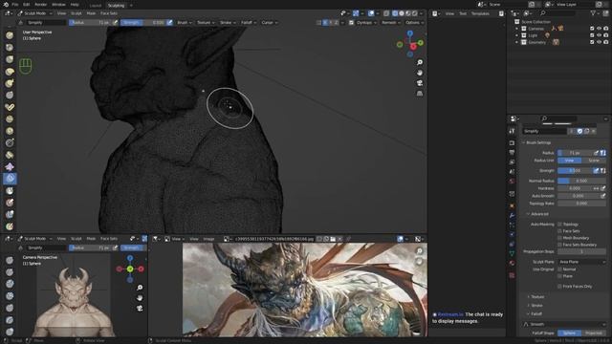The image size is (612, 344).
Task: Click the zoom icon in the image editor
Action: [420, 251]
